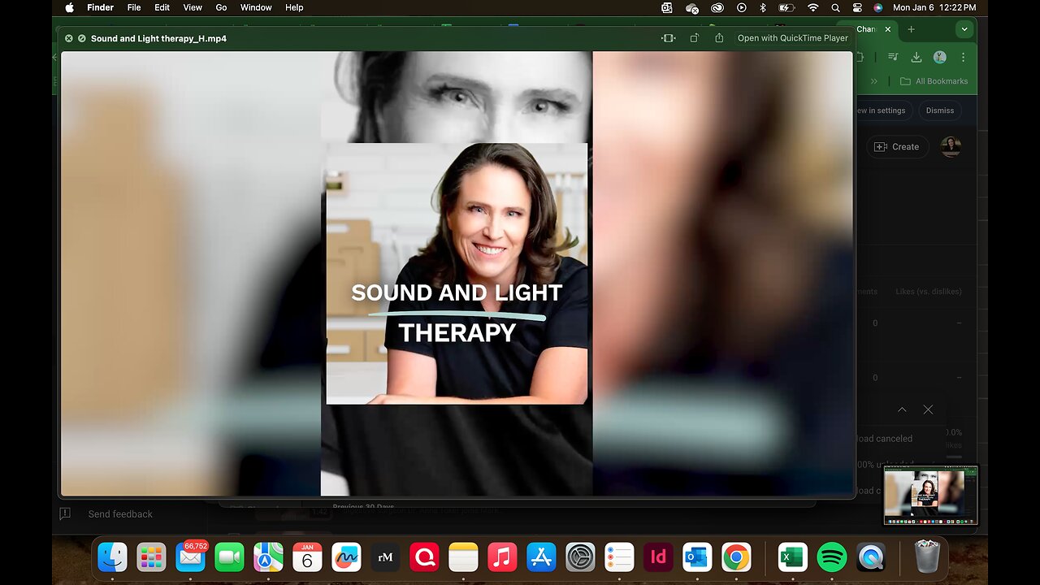Open Notes from the Dock
This screenshot has height=585, width=1040.
point(463,557)
